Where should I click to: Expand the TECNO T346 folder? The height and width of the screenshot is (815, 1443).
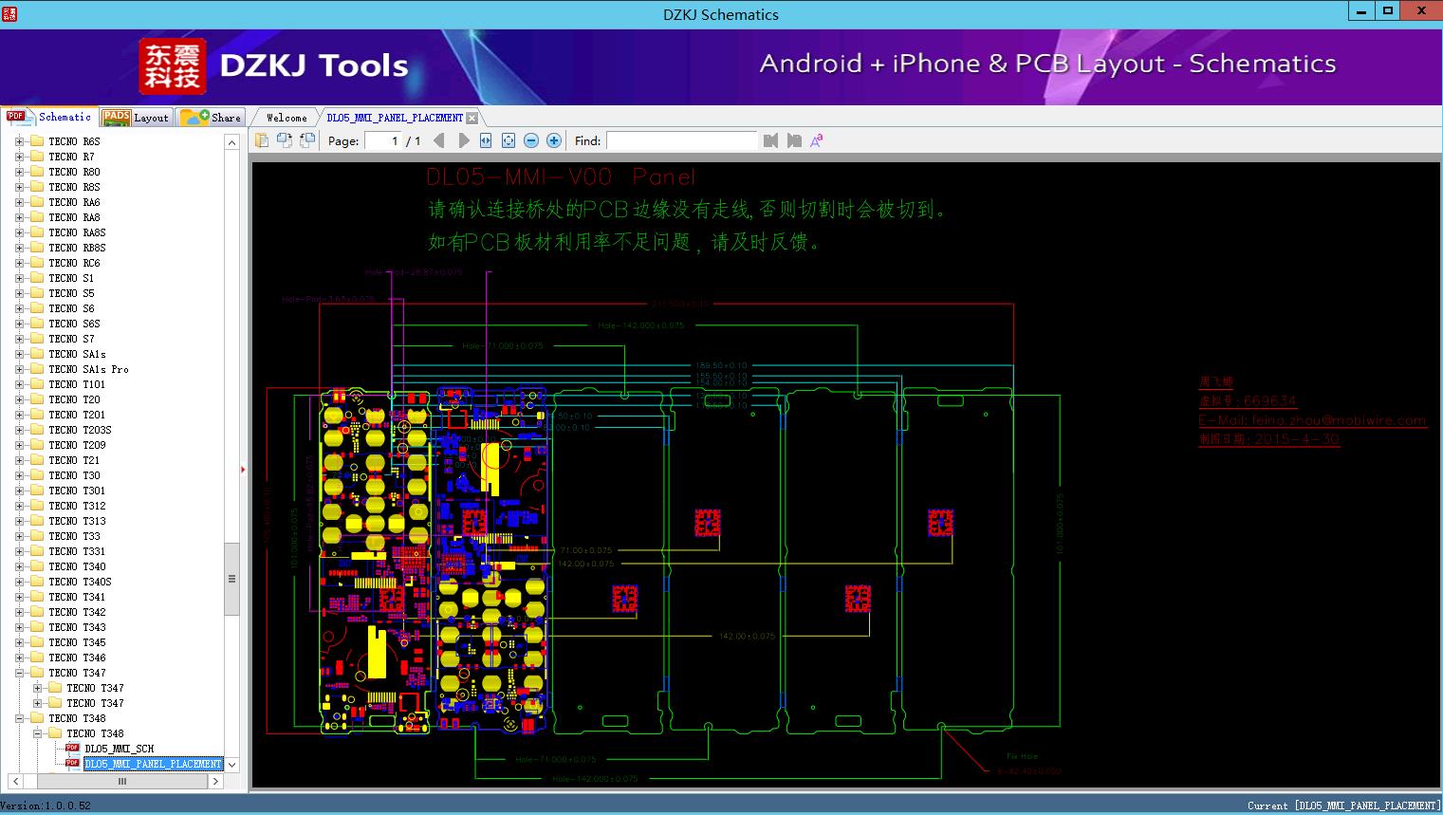20,658
